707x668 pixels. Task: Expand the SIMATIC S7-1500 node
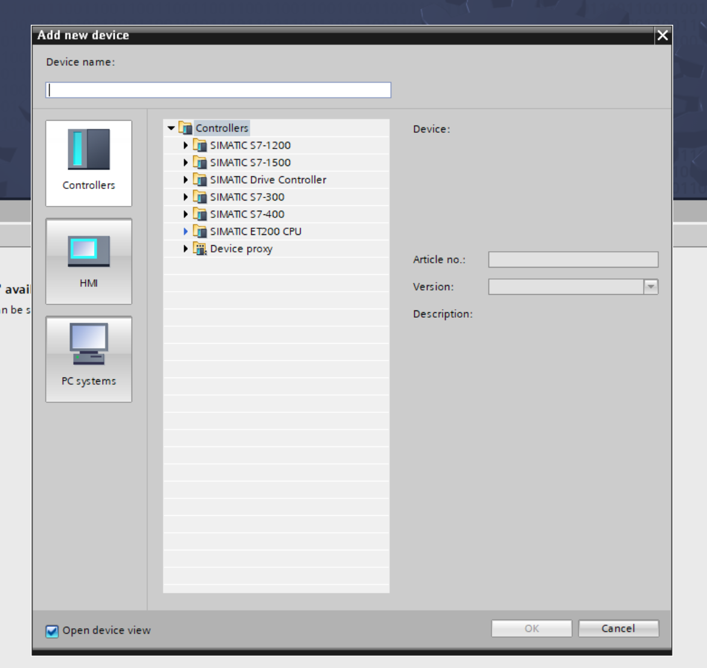coord(185,162)
